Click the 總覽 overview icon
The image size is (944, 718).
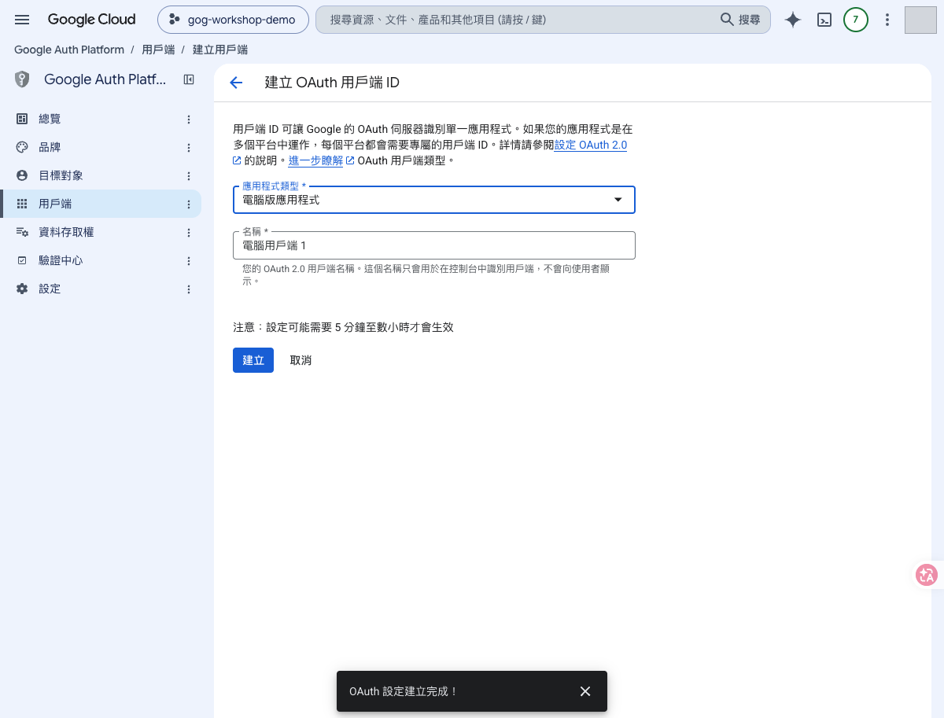[x=22, y=119]
